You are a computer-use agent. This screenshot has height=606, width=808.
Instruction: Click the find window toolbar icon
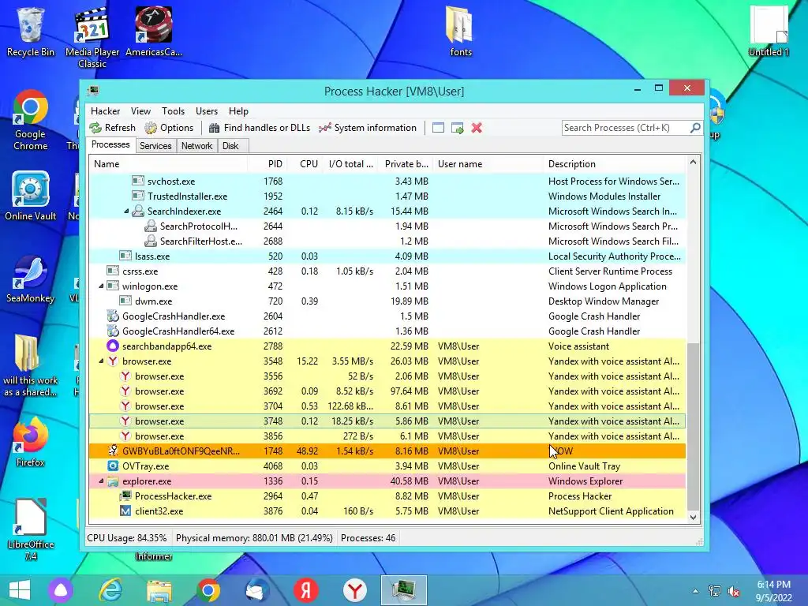[438, 128]
